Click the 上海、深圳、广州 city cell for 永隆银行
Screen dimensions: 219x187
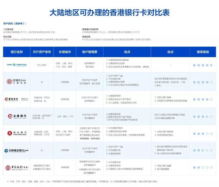(65, 116)
